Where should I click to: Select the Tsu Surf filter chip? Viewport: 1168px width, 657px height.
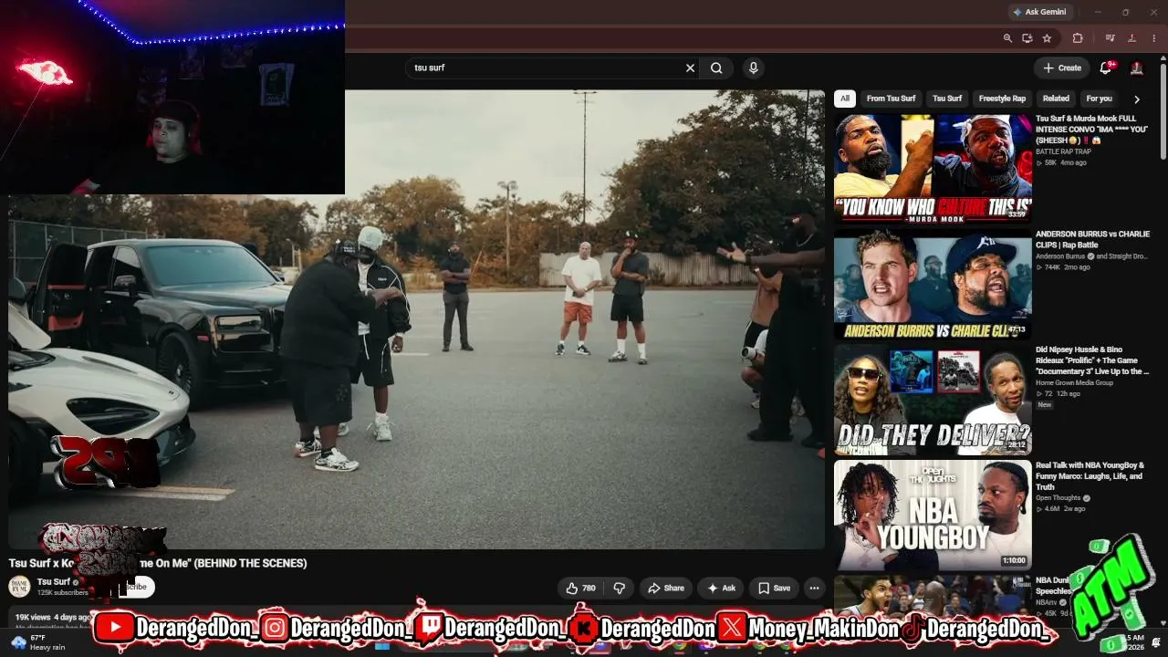947,99
